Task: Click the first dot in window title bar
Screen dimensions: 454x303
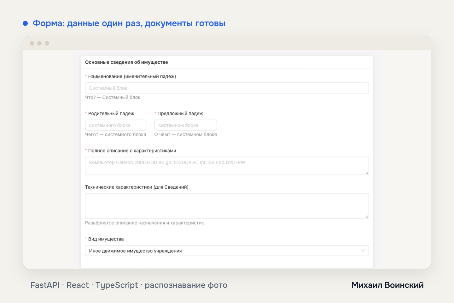Action: [32, 43]
